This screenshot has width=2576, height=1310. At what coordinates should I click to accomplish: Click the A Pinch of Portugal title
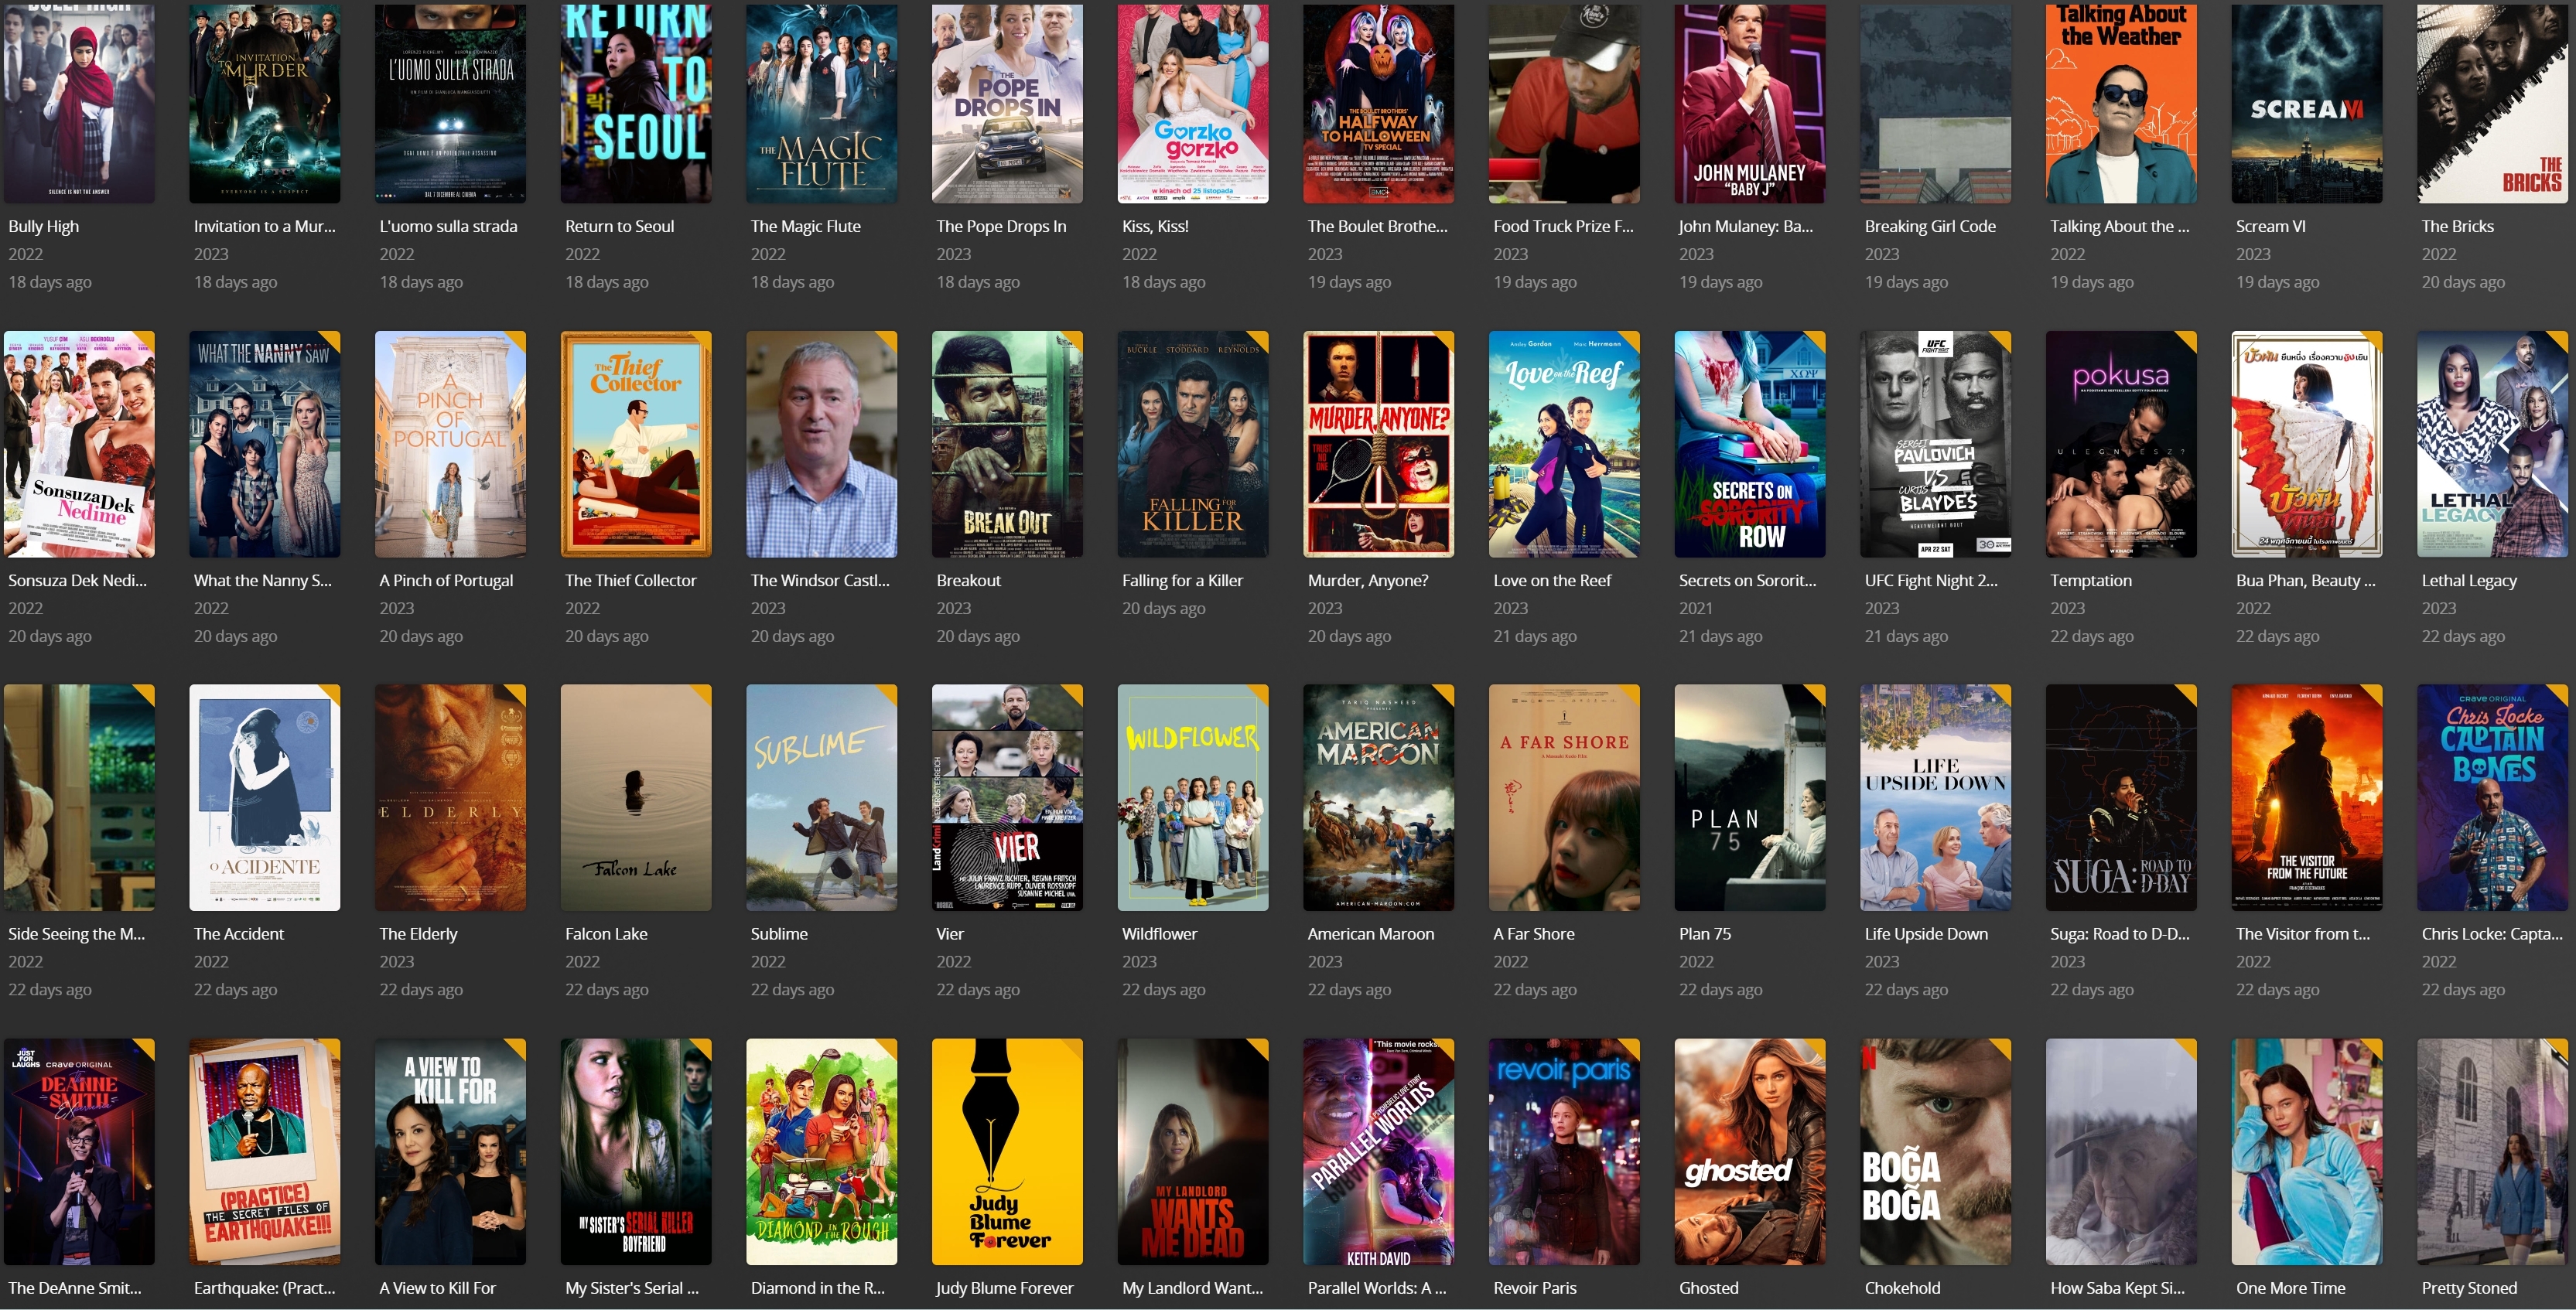pyautogui.click(x=446, y=580)
